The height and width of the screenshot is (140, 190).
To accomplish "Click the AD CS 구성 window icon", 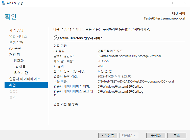I will 3,3.
